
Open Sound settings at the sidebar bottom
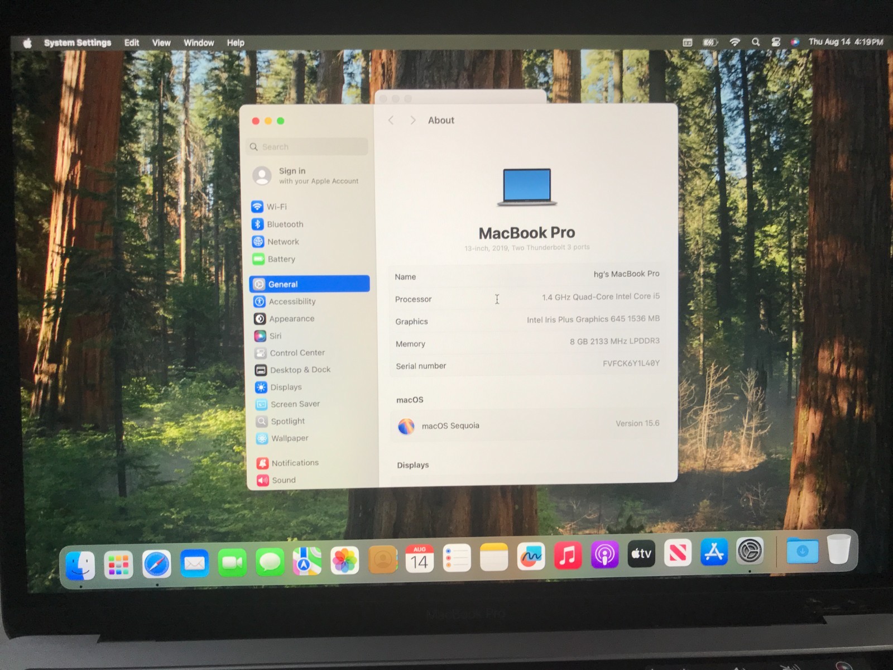pos(284,480)
